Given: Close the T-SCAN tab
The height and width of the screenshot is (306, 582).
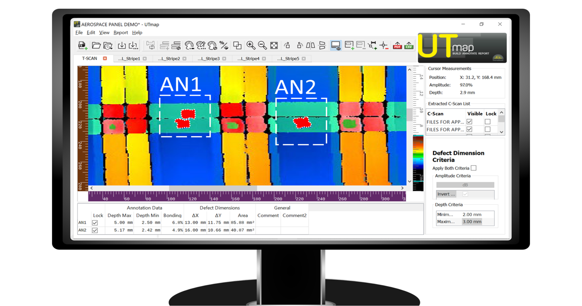Looking at the screenshot, I should pyautogui.click(x=105, y=58).
